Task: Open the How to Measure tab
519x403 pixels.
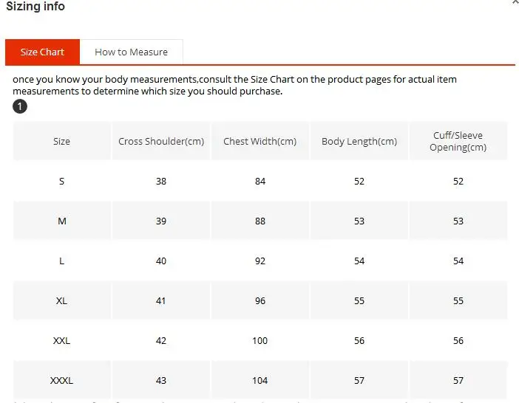Action: coord(131,52)
